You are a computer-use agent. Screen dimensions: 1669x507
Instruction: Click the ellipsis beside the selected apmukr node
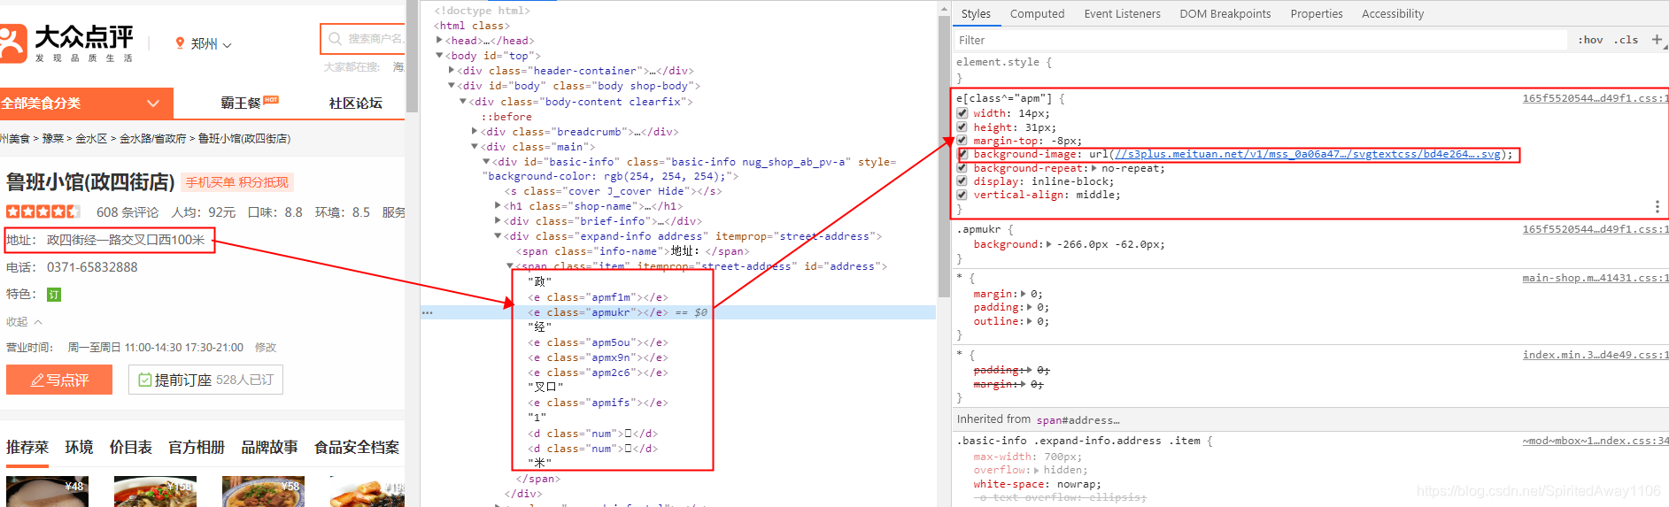coord(428,312)
